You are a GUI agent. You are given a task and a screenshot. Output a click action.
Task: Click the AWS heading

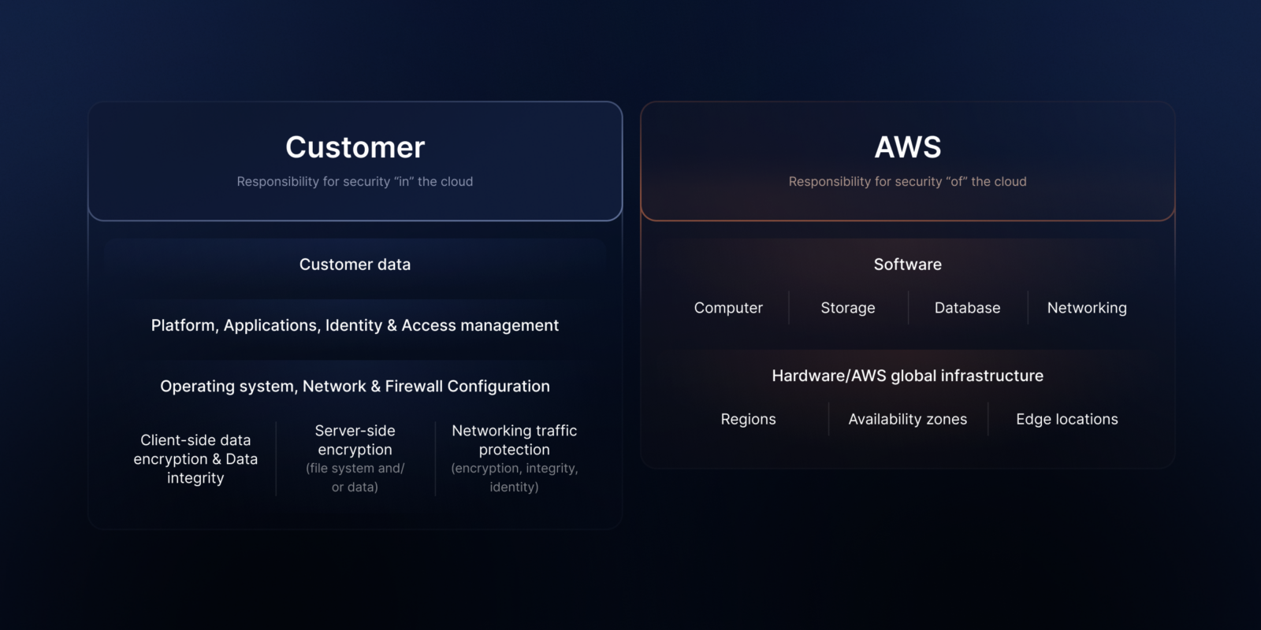coord(907,147)
